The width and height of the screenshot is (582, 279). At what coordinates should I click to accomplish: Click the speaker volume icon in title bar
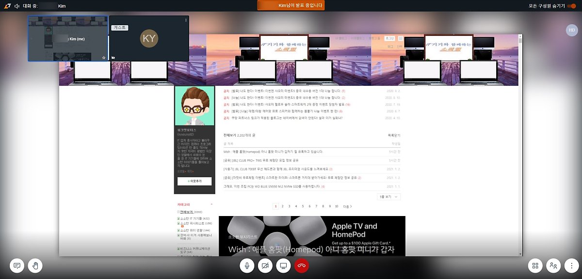point(17,6)
